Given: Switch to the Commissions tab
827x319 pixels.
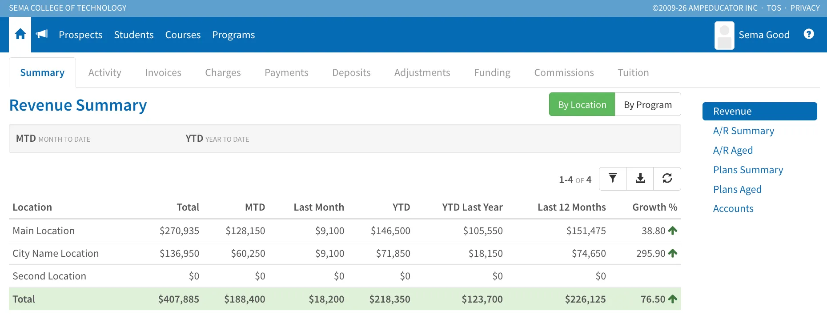Looking at the screenshot, I should click(x=564, y=72).
